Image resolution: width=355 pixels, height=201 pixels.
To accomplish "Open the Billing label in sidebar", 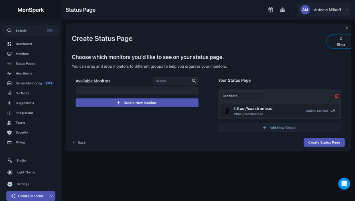I will 20,142.
